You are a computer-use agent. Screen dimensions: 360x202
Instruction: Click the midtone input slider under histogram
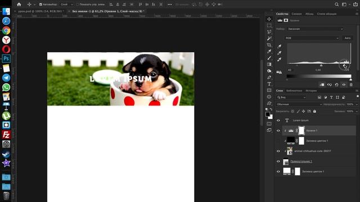coord(321,65)
